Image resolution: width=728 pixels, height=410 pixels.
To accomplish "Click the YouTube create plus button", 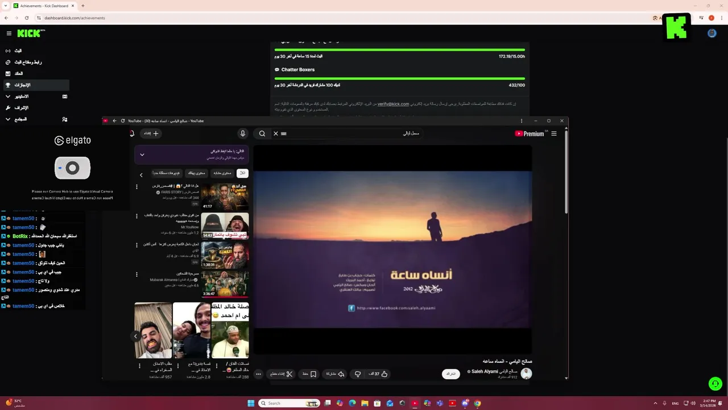I will 152,133.
